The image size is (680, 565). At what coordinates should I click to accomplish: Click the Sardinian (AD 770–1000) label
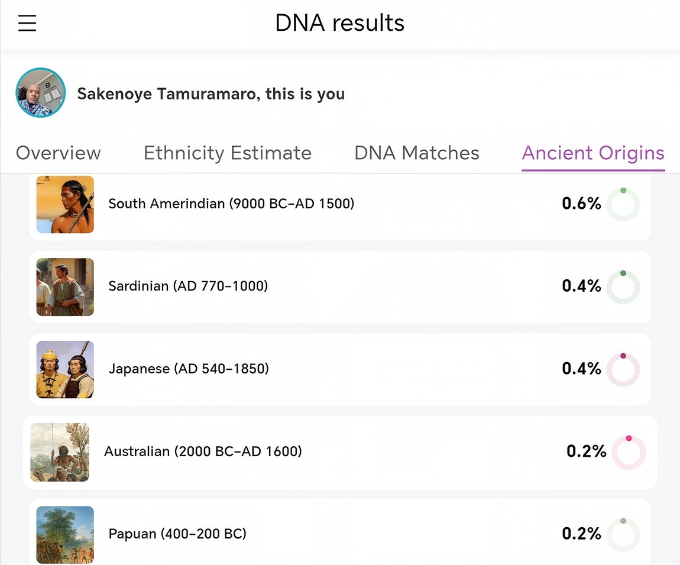click(x=188, y=286)
